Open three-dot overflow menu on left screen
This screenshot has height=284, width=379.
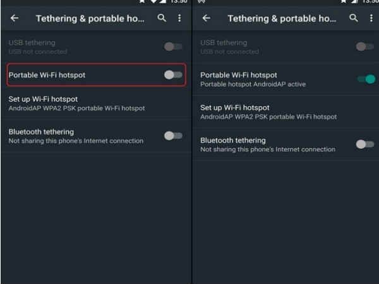179,18
